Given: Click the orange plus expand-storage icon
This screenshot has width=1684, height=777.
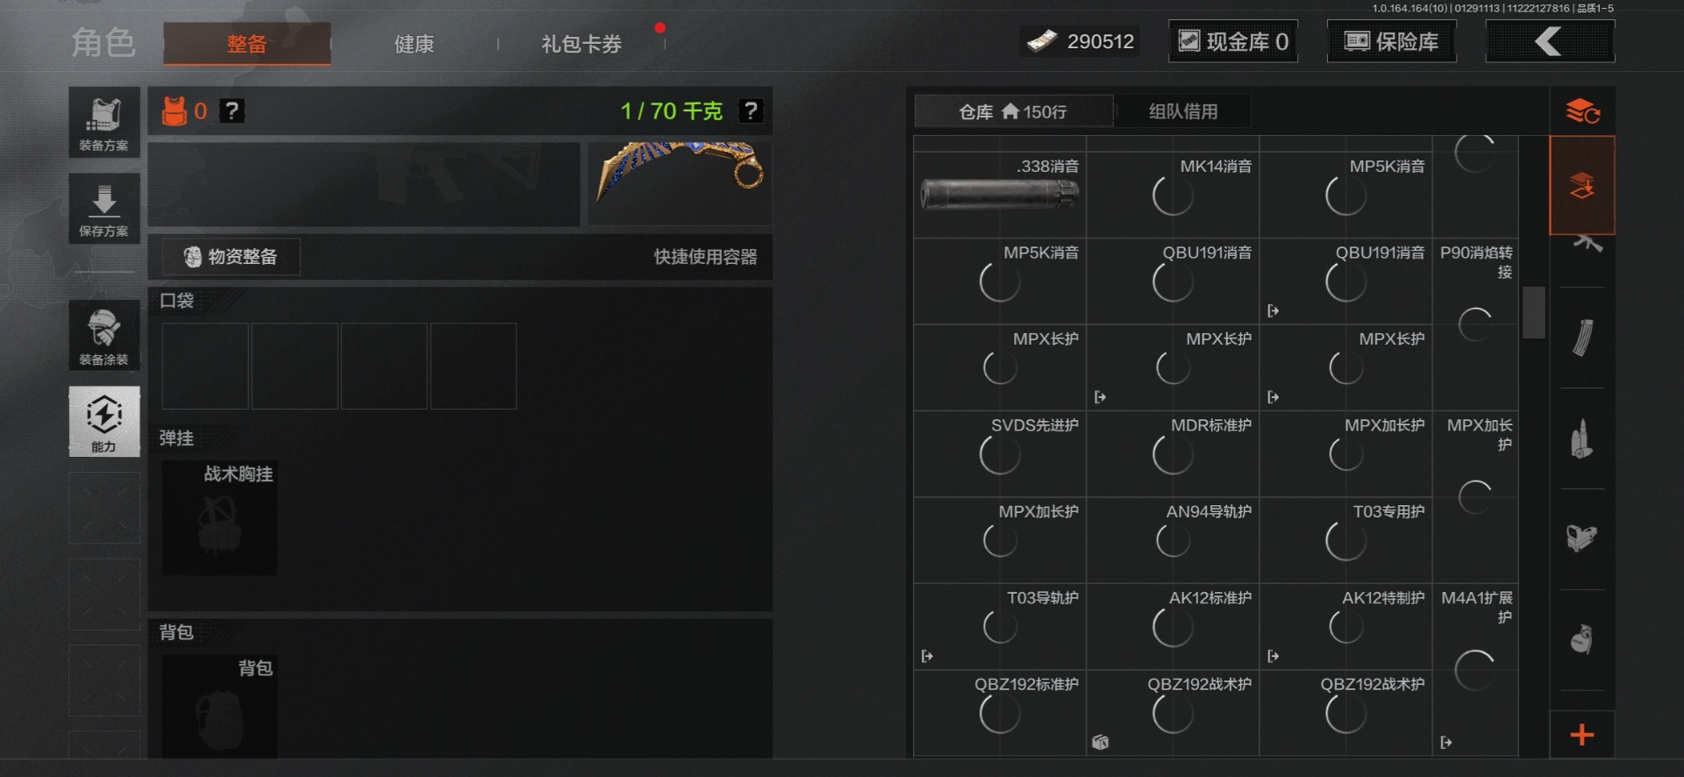Looking at the screenshot, I should coord(1582,735).
